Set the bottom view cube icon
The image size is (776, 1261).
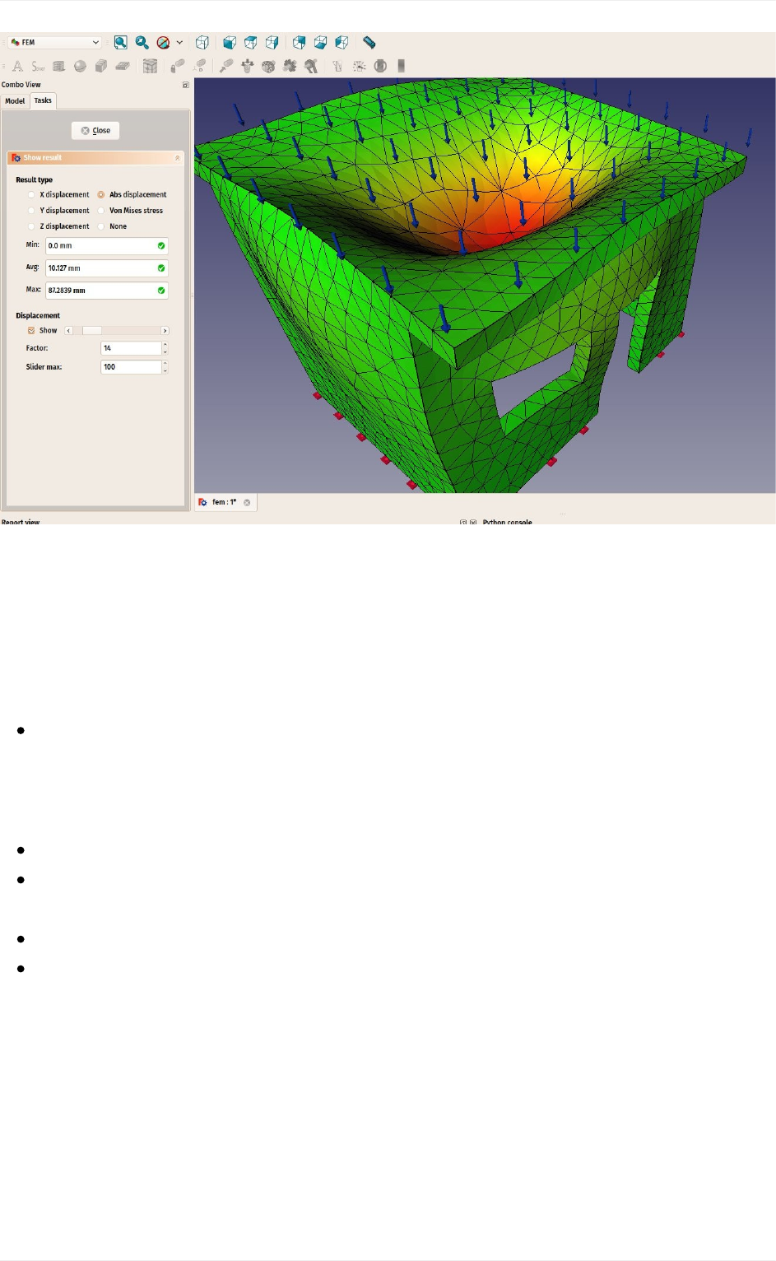pyautogui.click(x=321, y=42)
